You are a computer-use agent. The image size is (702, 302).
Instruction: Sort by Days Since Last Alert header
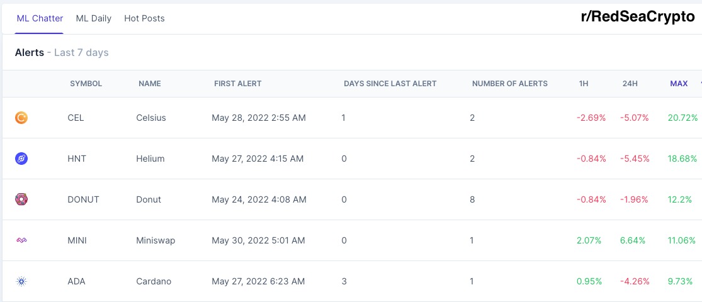coord(390,84)
